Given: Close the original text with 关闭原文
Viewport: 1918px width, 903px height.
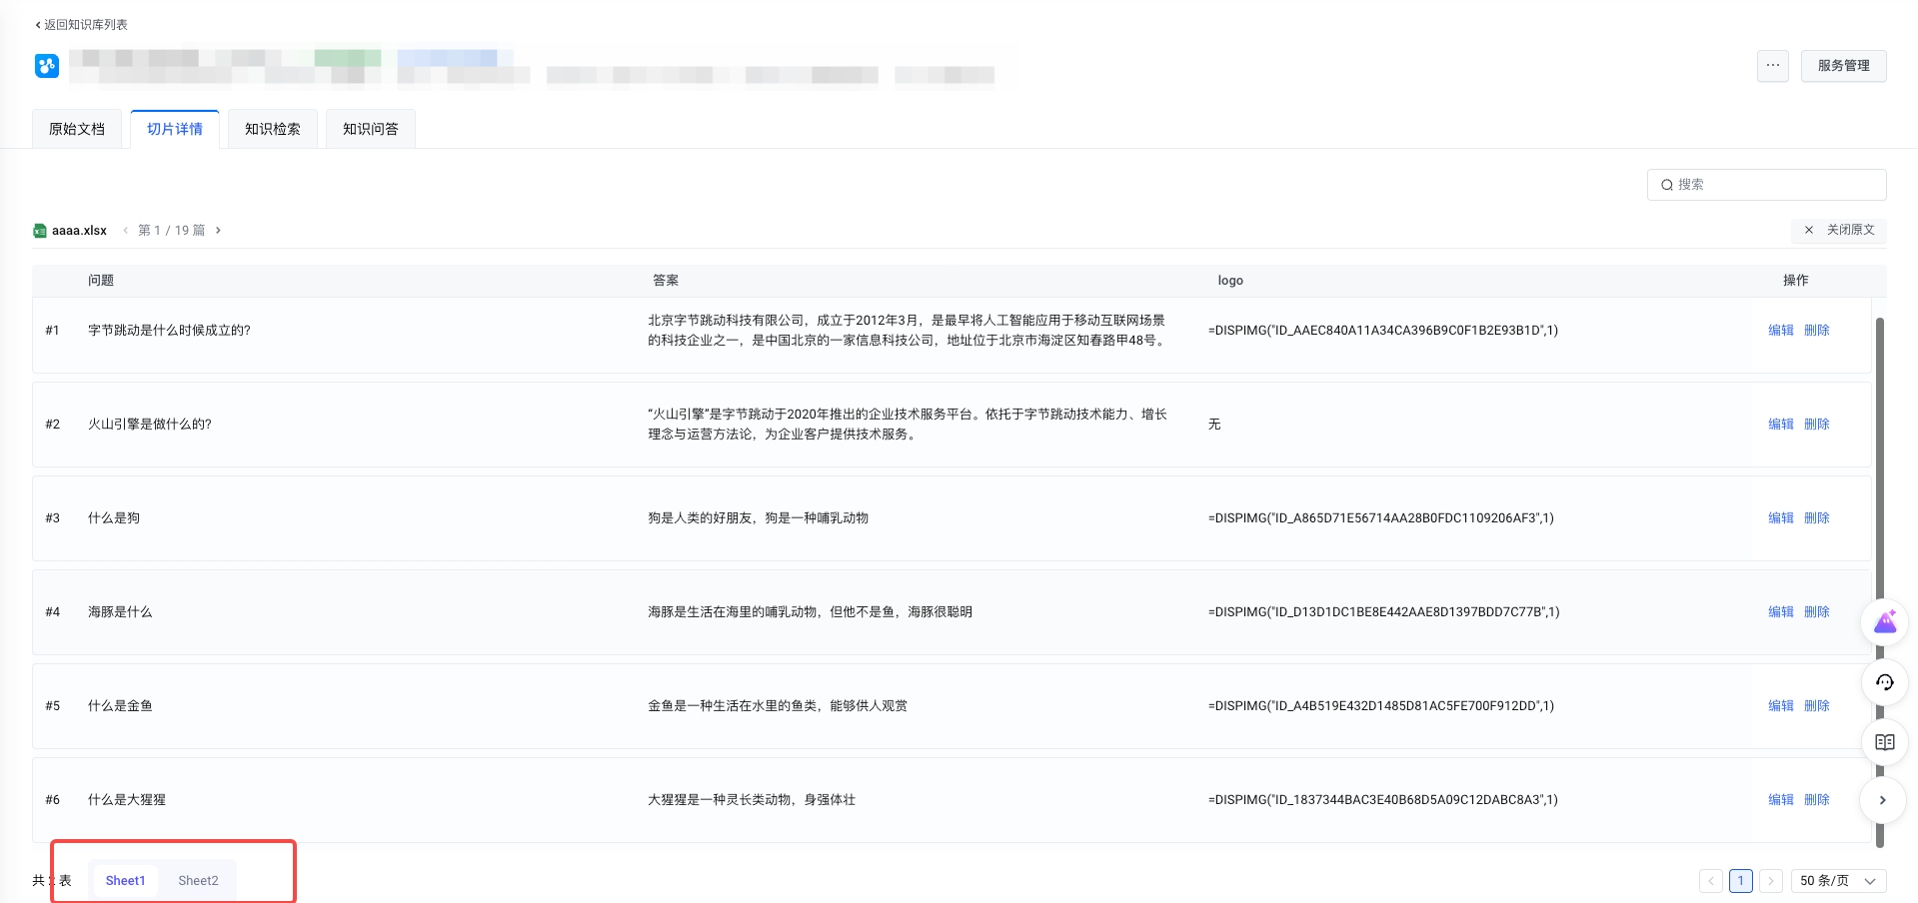Looking at the screenshot, I should coord(1839,230).
